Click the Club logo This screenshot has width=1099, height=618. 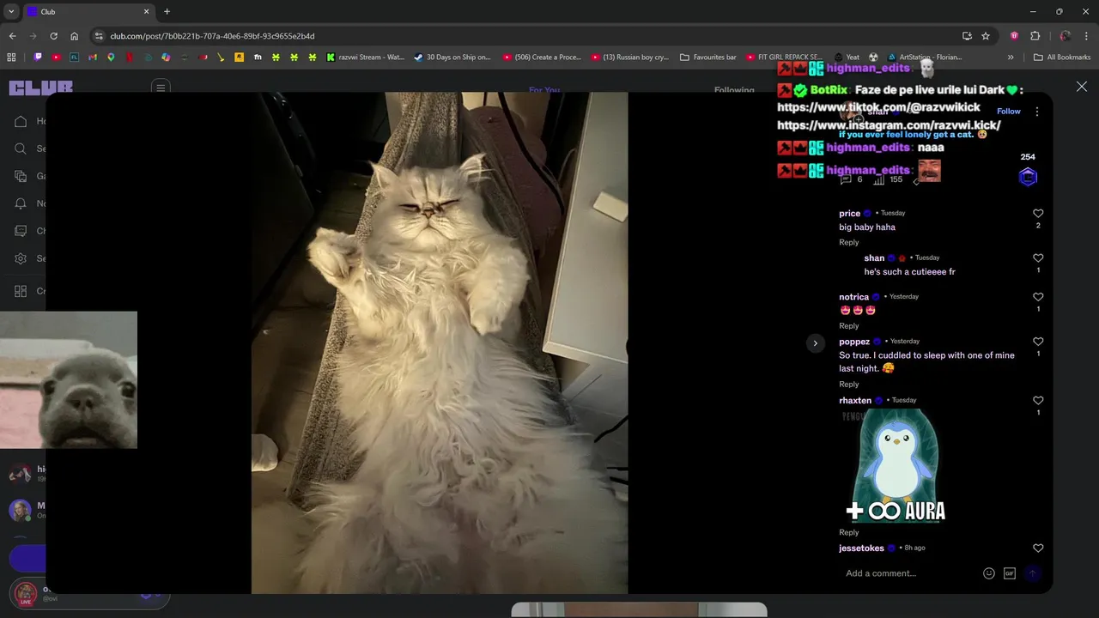(40, 88)
